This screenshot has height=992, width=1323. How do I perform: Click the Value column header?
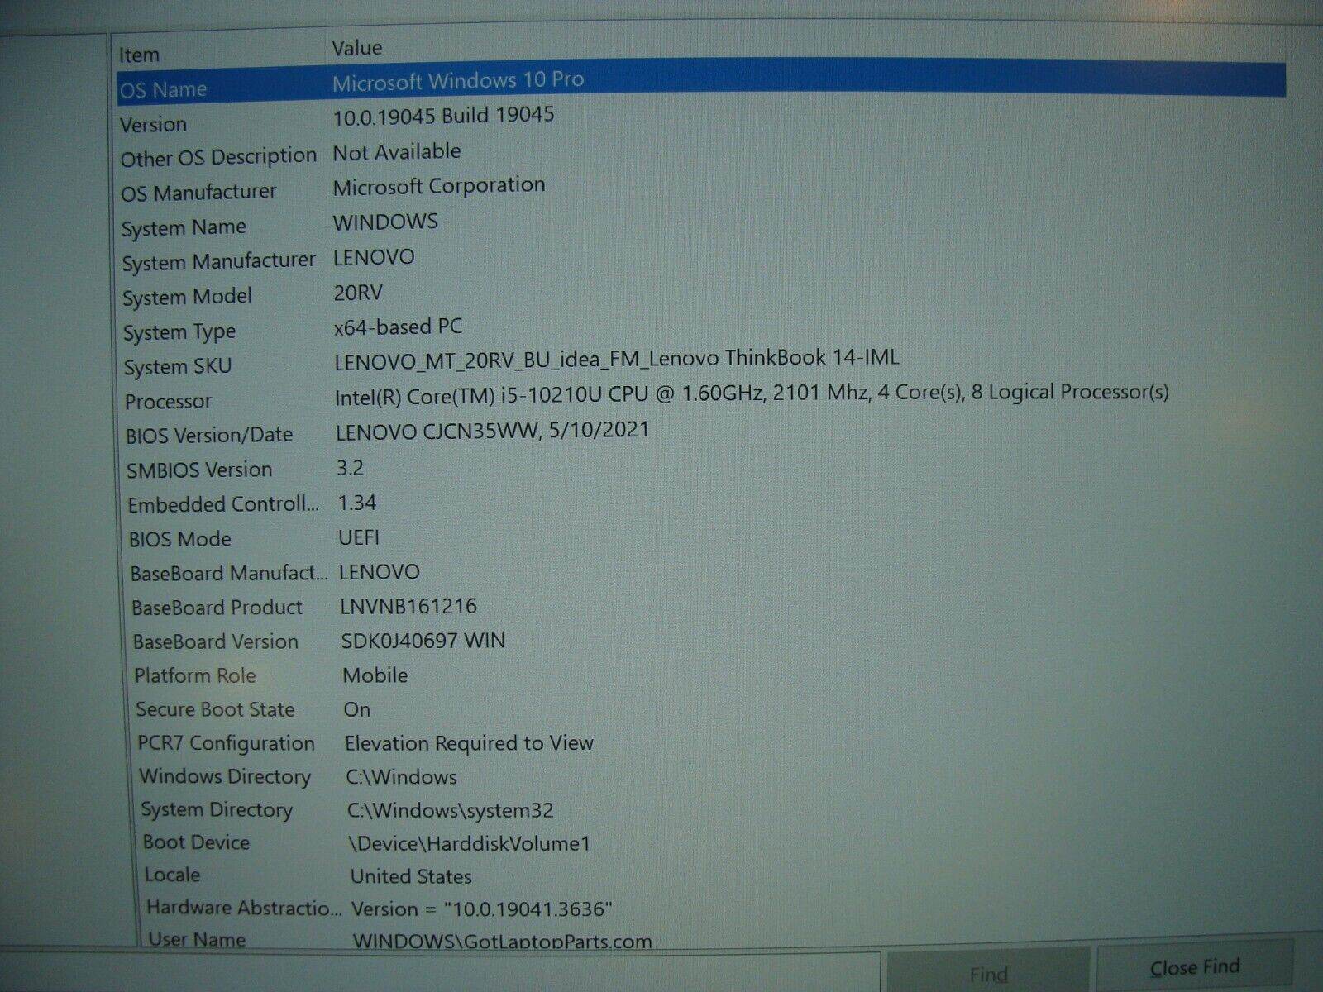click(x=357, y=48)
